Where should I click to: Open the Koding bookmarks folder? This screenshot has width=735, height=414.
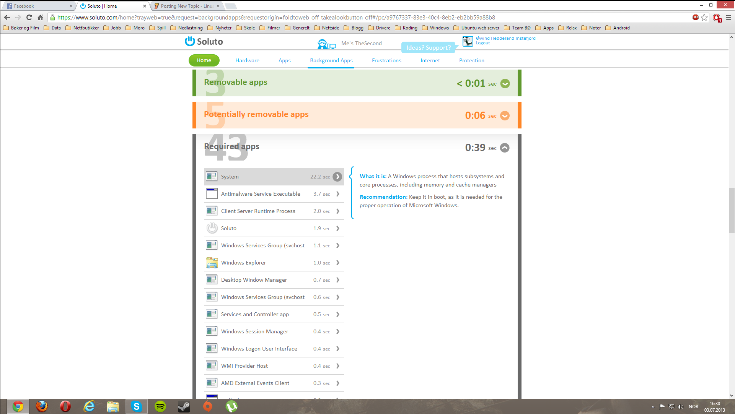point(406,28)
